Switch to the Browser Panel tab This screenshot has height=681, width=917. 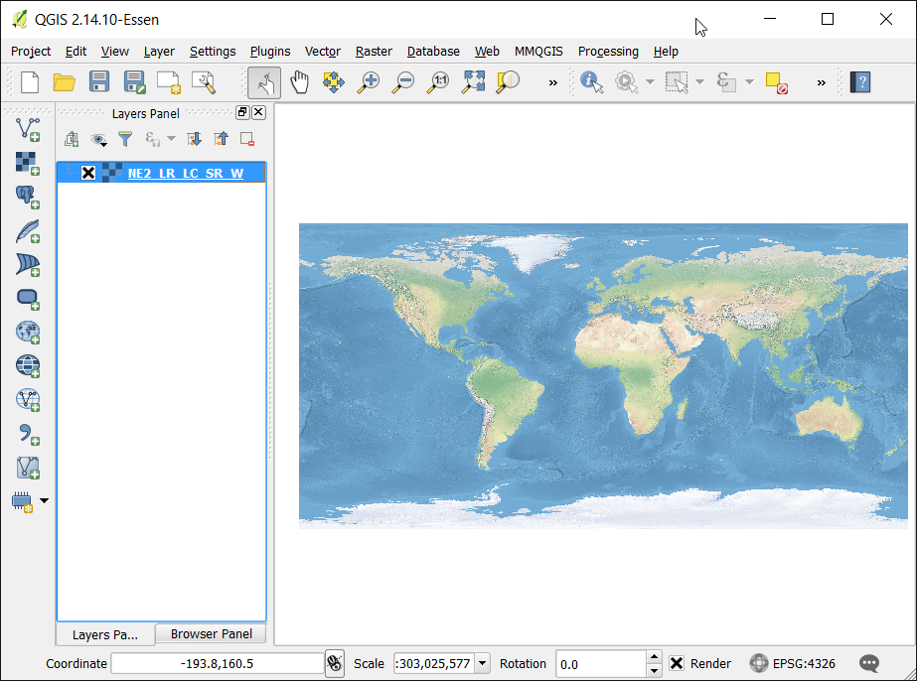point(211,633)
